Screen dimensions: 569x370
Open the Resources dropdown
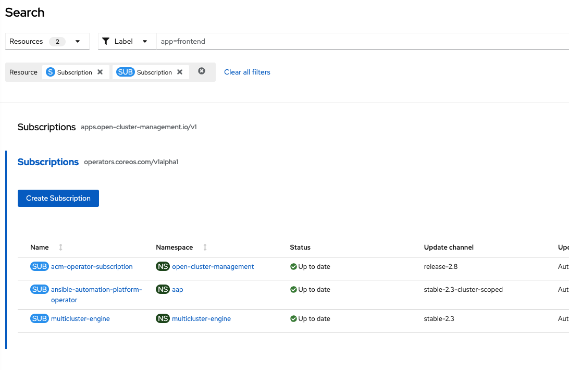47,41
